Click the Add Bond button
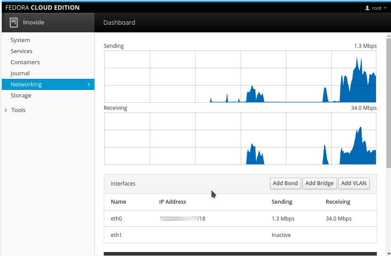Image resolution: width=391 pixels, height=256 pixels. 285,183
